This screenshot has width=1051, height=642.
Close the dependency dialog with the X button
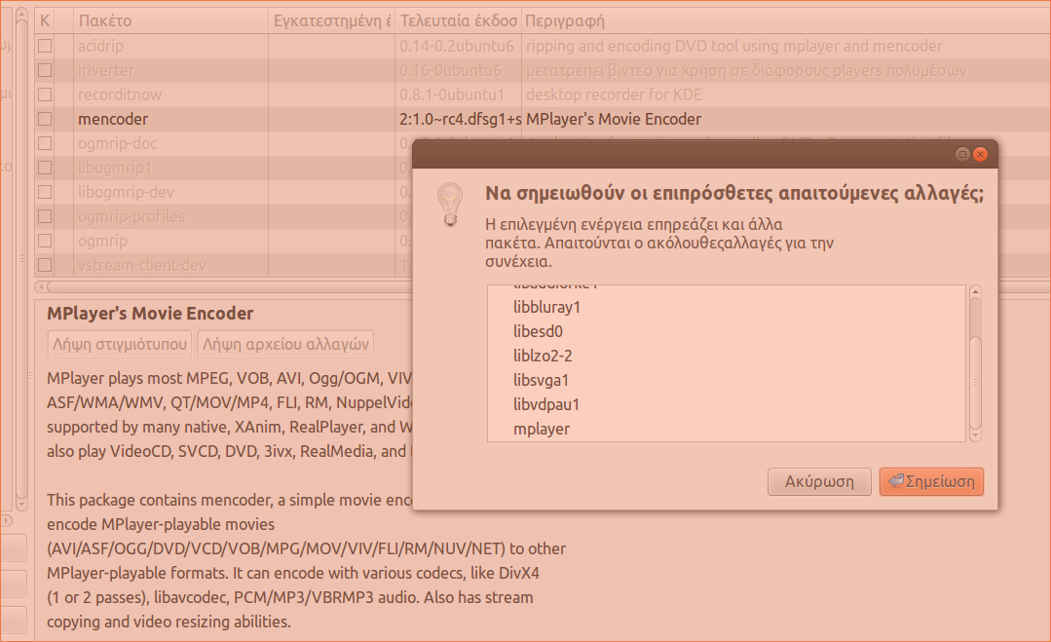tap(980, 154)
